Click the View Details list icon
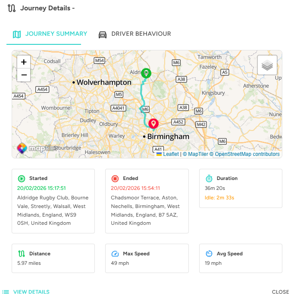Screen dimensions: 294x301 [6, 292]
